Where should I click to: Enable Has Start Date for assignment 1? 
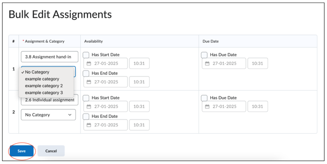[x=86, y=55]
